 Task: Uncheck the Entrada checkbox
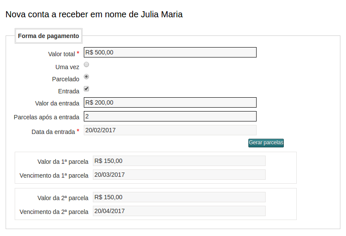[86, 89]
